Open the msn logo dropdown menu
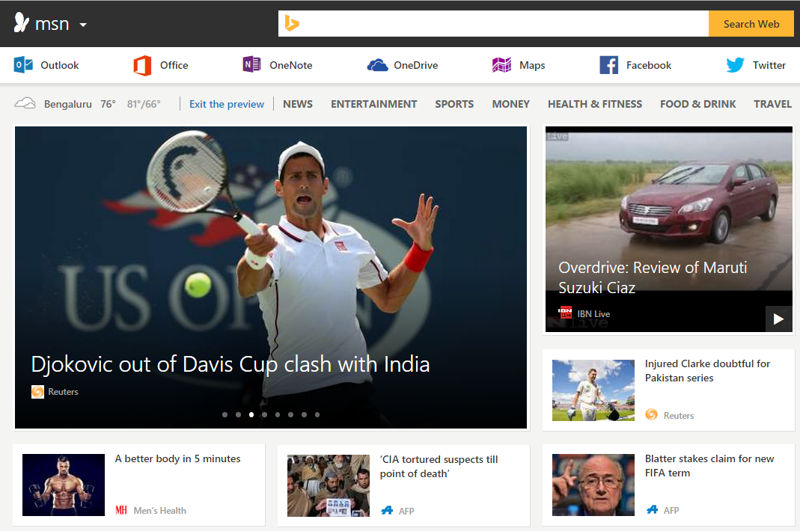This screenshot has width=800, height=531. tap(82, 25)
